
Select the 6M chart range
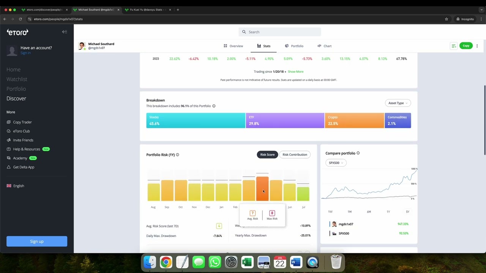(369, 212)
